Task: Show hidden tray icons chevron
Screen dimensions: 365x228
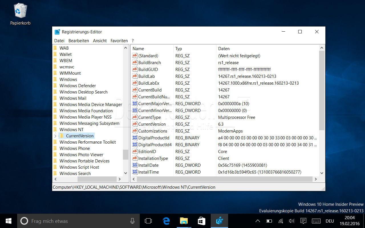Action: 258,221
